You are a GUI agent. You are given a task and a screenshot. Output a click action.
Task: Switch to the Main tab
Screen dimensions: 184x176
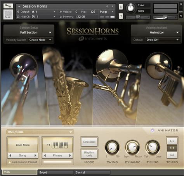pyautogui.click(x=20, y=172)
